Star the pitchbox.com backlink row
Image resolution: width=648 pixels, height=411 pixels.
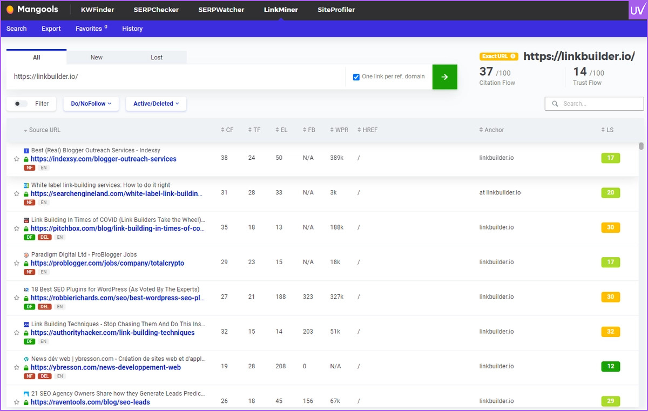pyautogui.click(x=17, y=229)
